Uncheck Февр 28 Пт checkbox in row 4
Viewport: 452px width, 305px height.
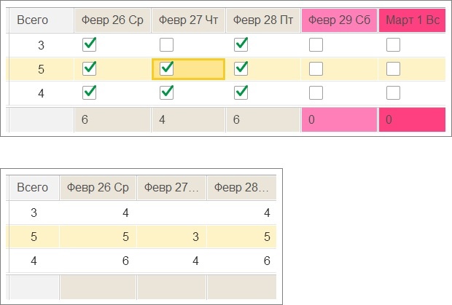(241, 92)
